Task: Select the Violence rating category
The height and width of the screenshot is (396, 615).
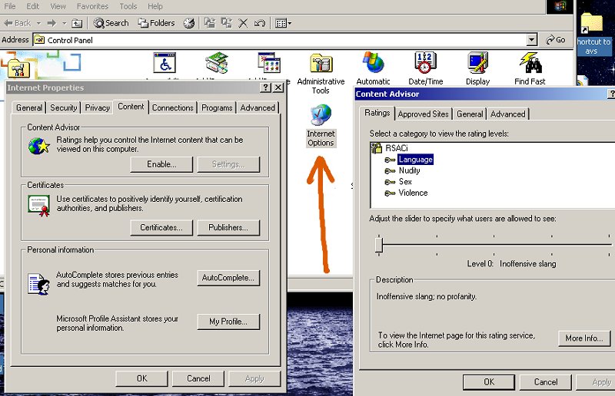Action: (x=413, y=193)
